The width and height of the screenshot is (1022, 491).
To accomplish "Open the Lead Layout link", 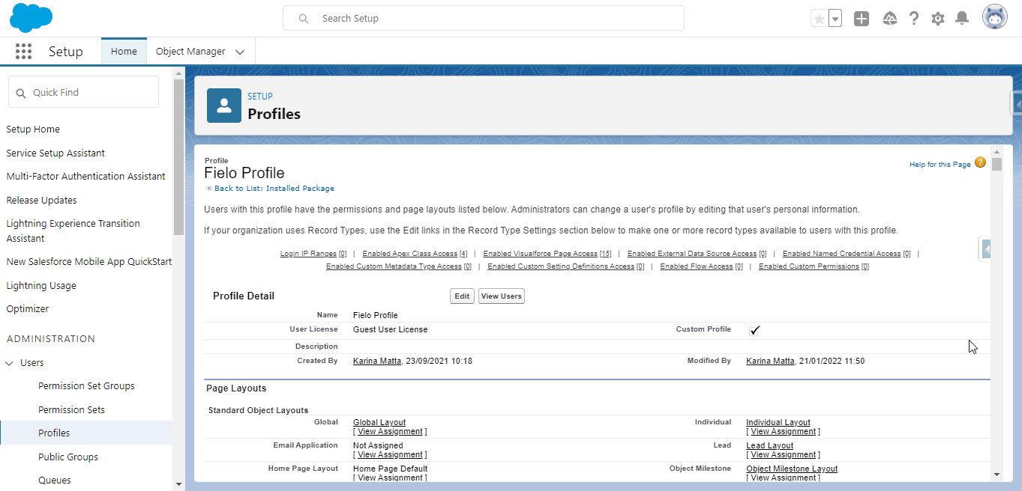I will click(769, 445).
